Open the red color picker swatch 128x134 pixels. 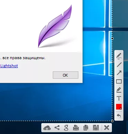point(119,107)
